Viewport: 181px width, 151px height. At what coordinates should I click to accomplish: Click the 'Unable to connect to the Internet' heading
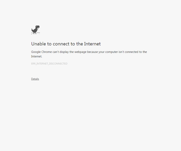tap(66, 44)
